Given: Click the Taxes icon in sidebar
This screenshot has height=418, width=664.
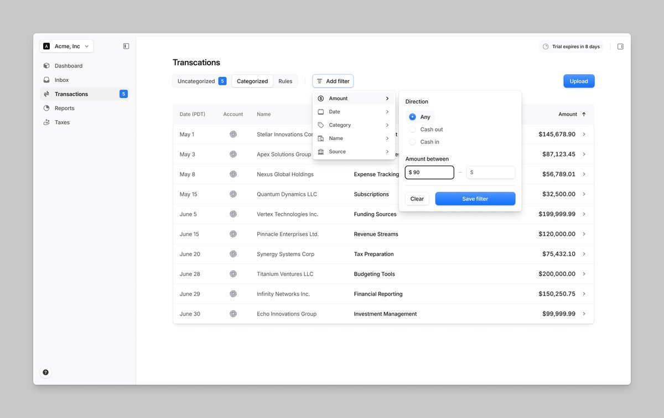Looking at the screenshot, I should [x=46, y=122].
